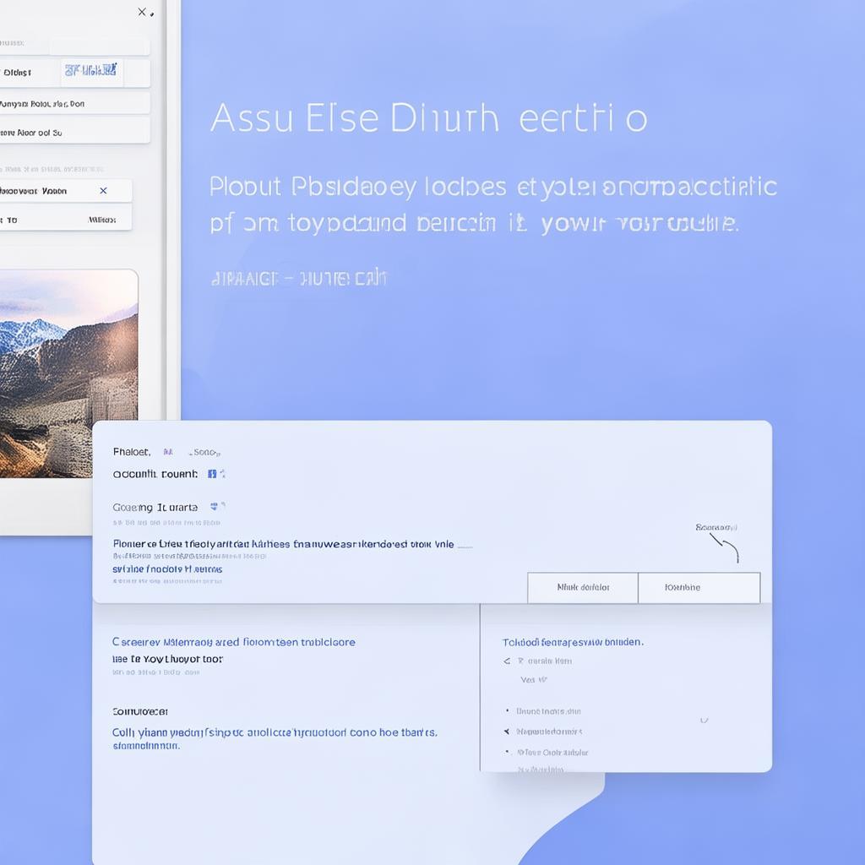Open the row showing Whites value

66,220
